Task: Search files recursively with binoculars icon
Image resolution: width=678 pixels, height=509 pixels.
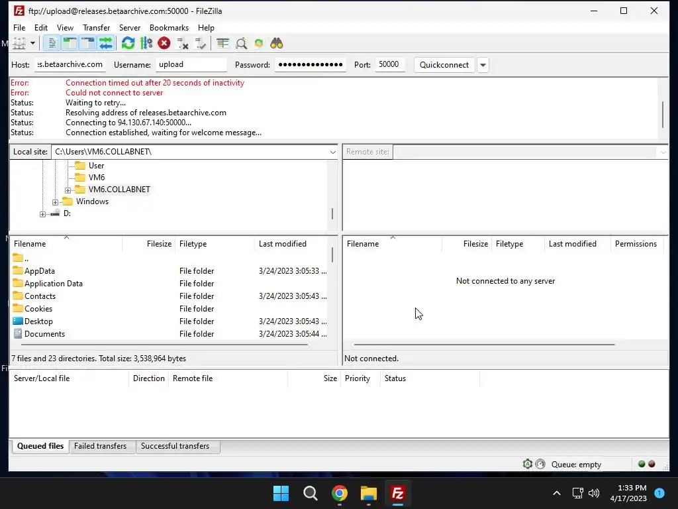Action: (276, 43)
